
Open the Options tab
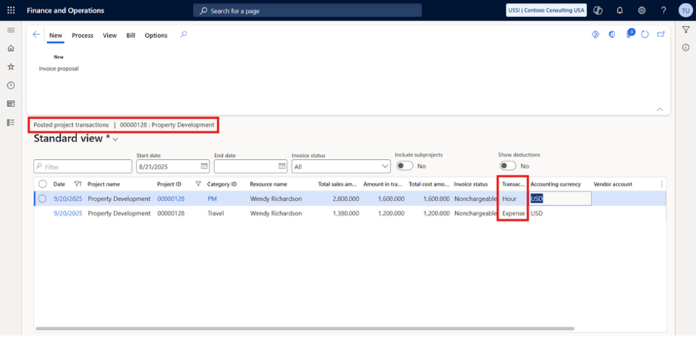pos(156,36)
